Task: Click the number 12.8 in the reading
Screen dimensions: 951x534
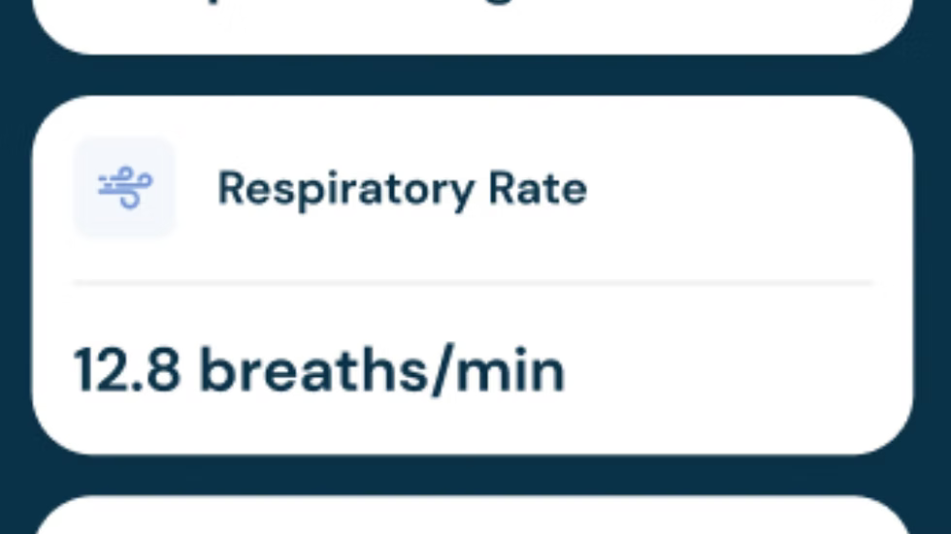Action: [x=127, y=371]
